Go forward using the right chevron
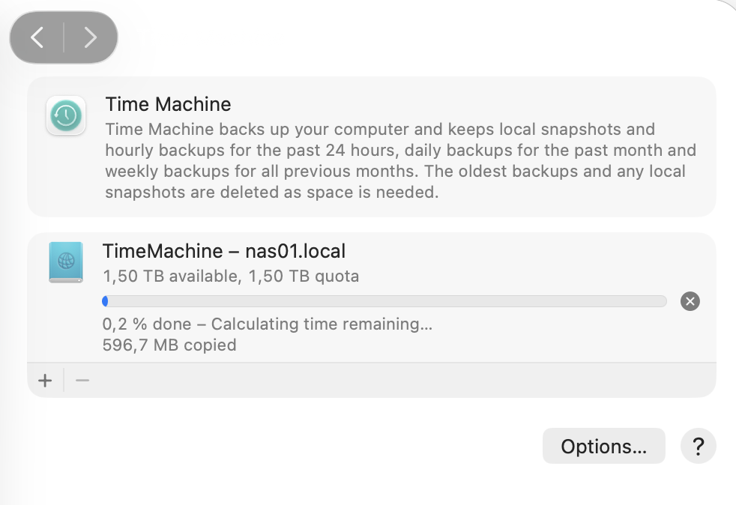The image size is (736, 505). (90, 37)
